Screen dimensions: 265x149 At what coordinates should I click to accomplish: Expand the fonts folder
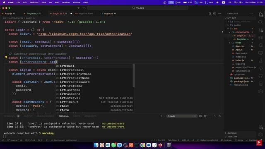pos(229,43)
